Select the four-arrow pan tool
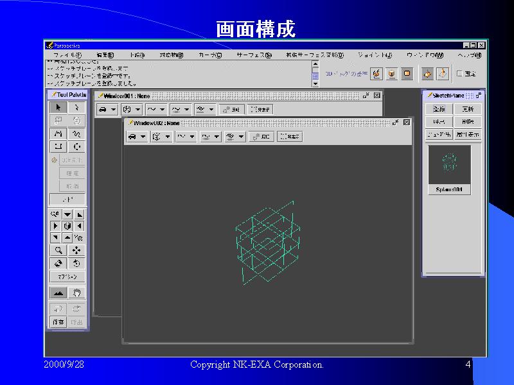The height and width of the screenshot is (385, 514). coord(76,250)
